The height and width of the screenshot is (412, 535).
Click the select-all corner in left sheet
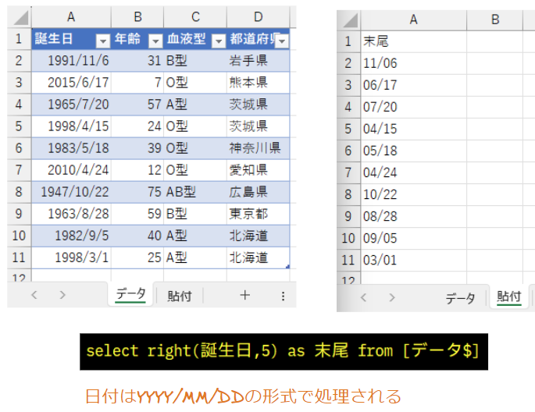click(x=20, y=17)
